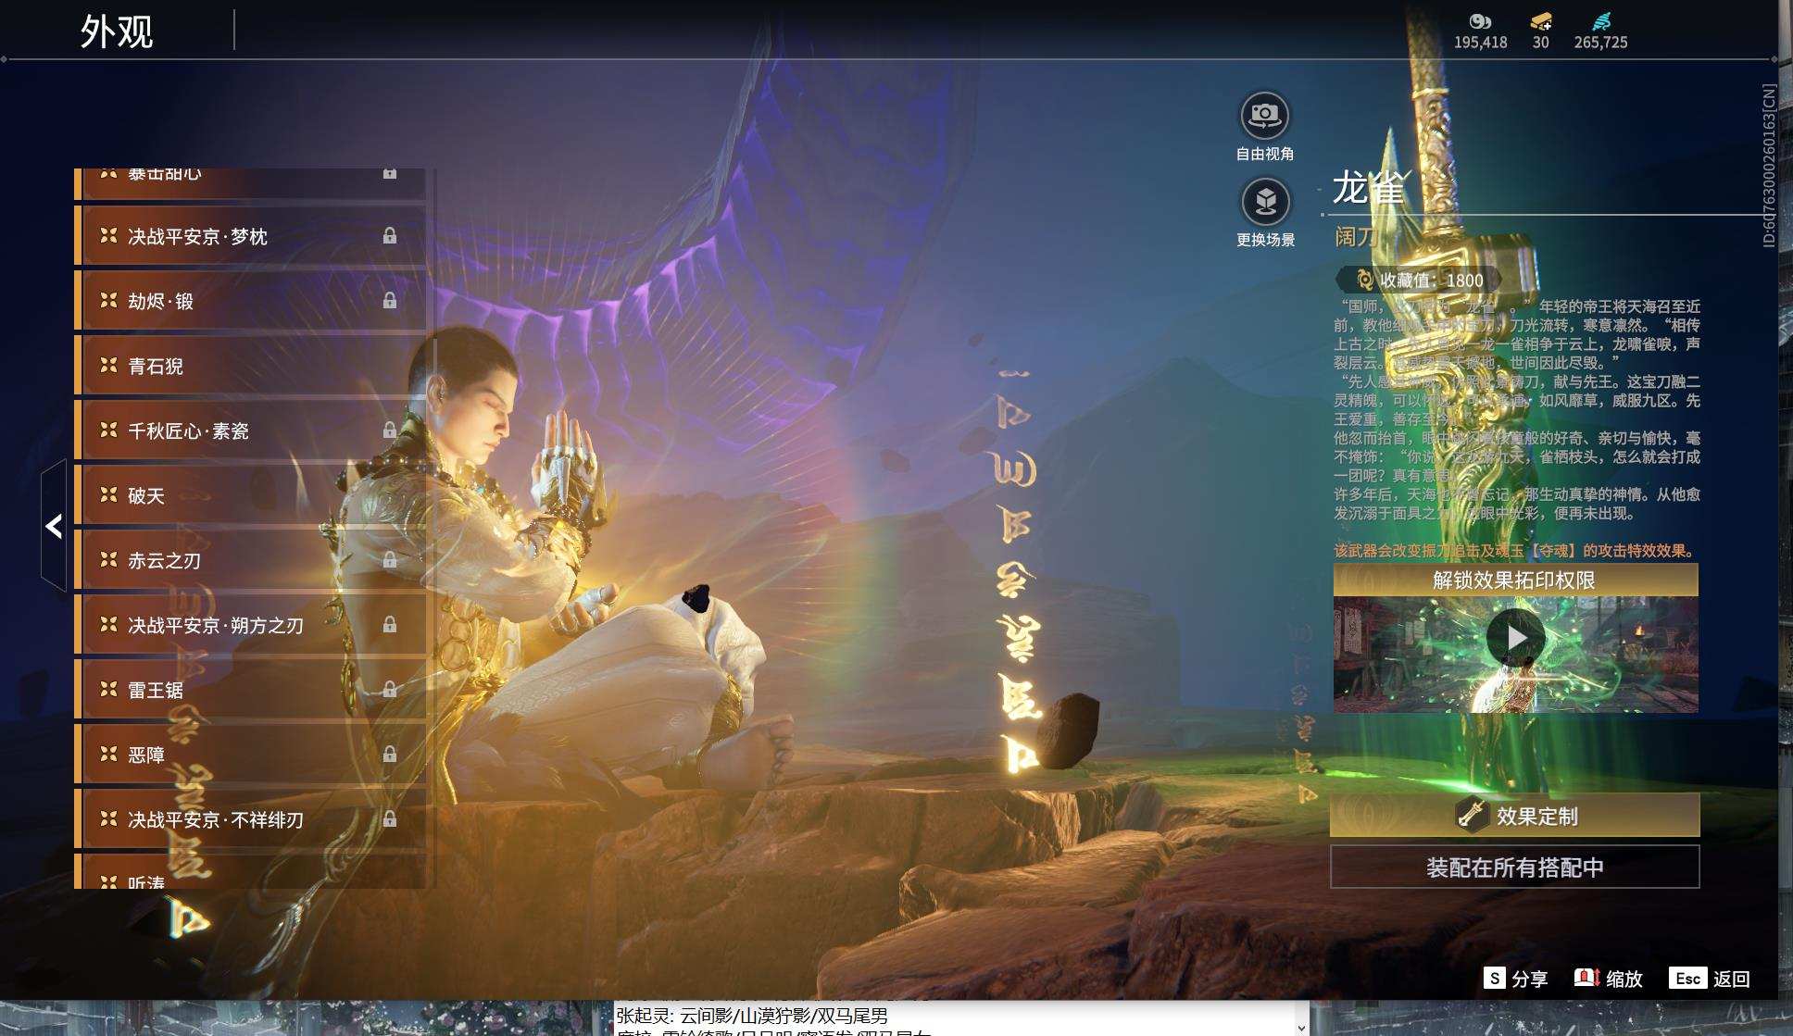Select the 破天 weapon skin
Viewport: 1793px width, 1036px height.
pyautogui.click(x=250, y=495)
